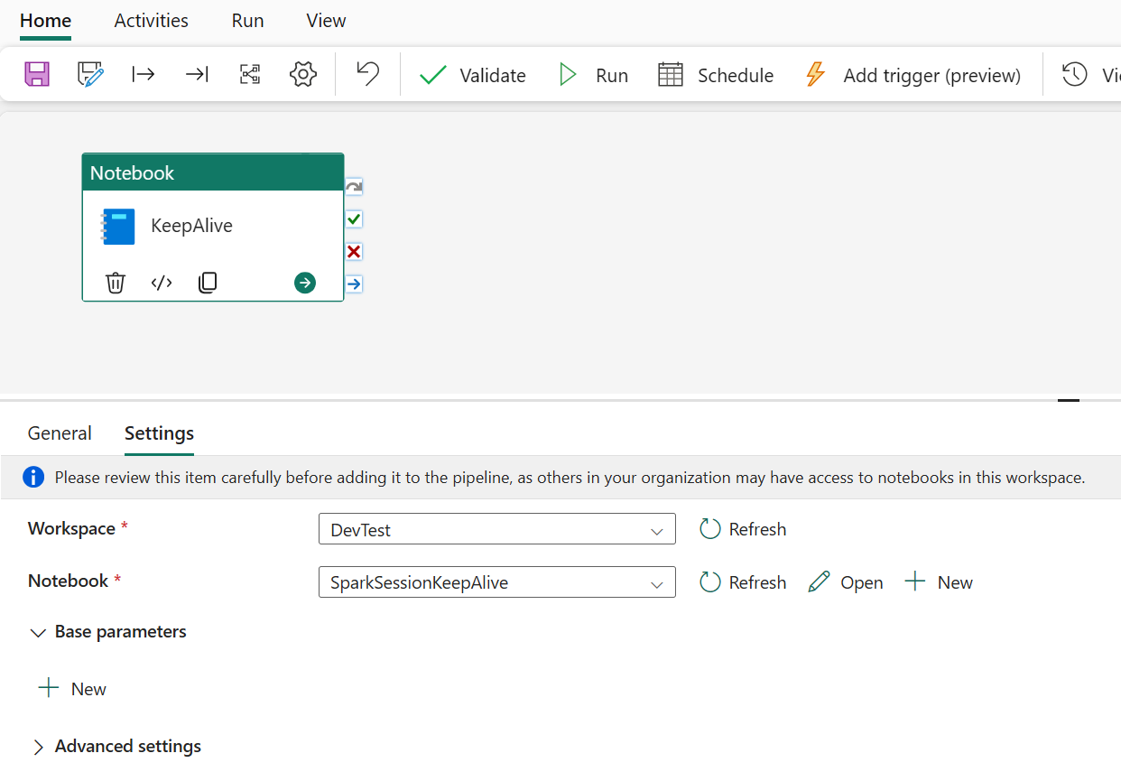Open the pipeline settings gear icon

pyautogui.click(x=303, y=74)
